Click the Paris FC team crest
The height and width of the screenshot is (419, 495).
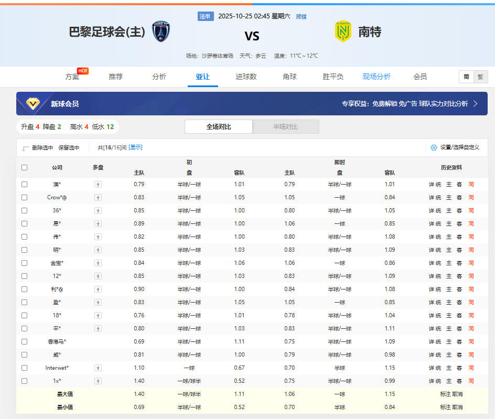click(161, 31)
